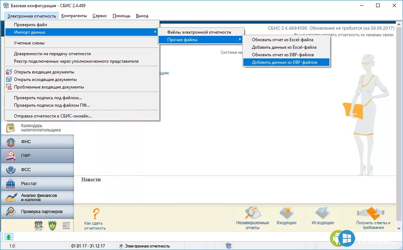
Task: Click the Проверка партнеров magnifier icon
Action: (x=10, y=212)
